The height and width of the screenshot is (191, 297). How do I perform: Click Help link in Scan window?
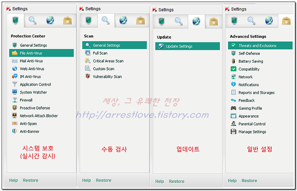(x=87, y=180)
